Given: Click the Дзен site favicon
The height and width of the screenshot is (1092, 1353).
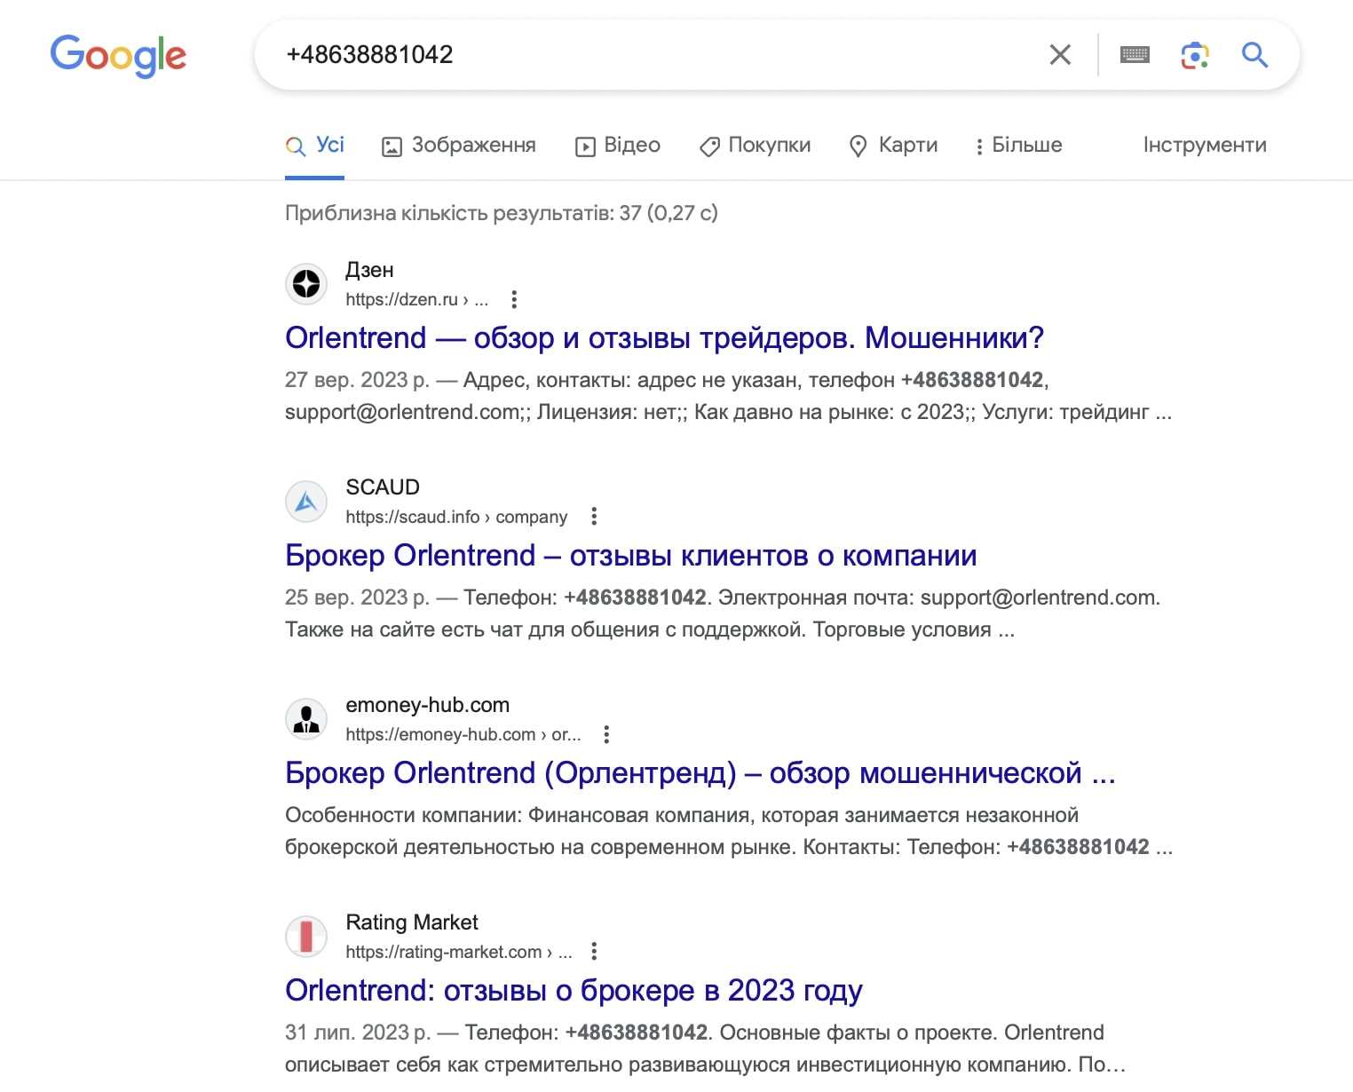Looking at the screenshot, I should point(306,284).
